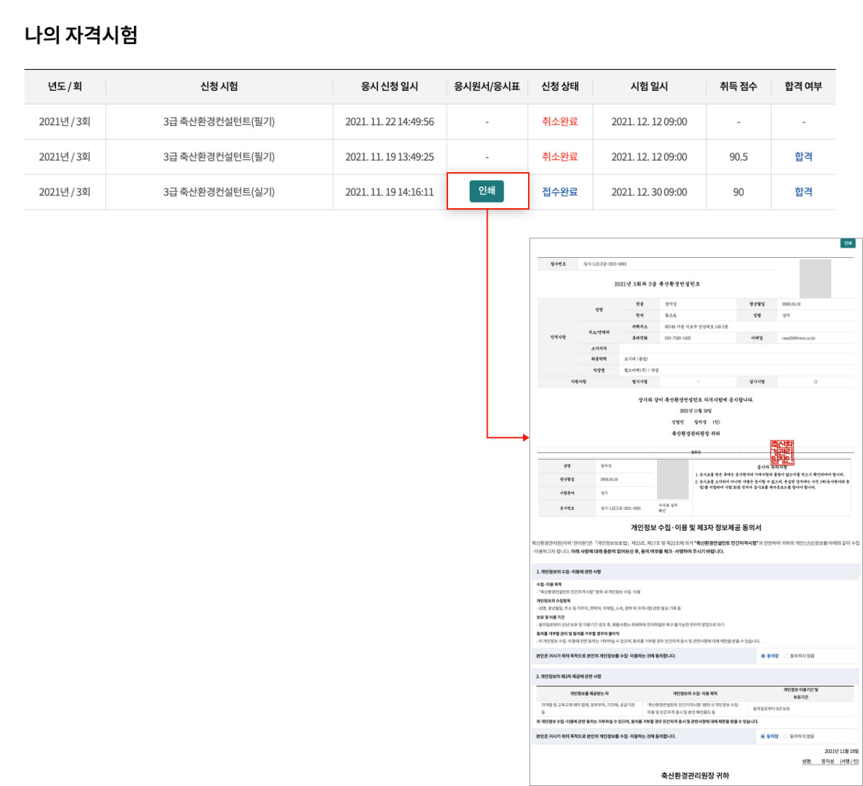The image size is (863, 786).
Task: Select 동의하지 않음 radio in section 1
Action: (x=786, y=656)
